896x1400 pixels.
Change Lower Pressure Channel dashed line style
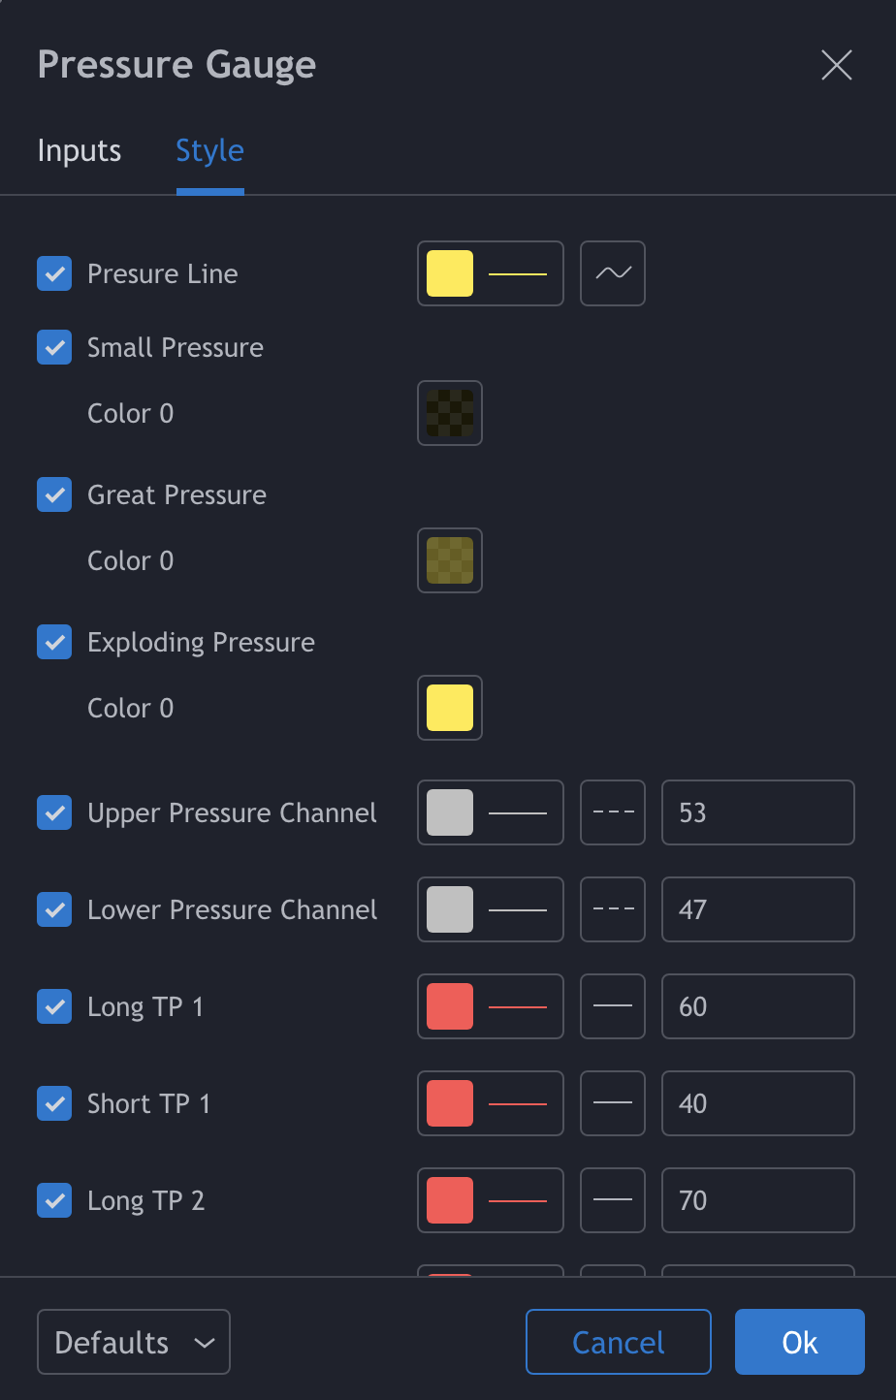pos(613,909)
